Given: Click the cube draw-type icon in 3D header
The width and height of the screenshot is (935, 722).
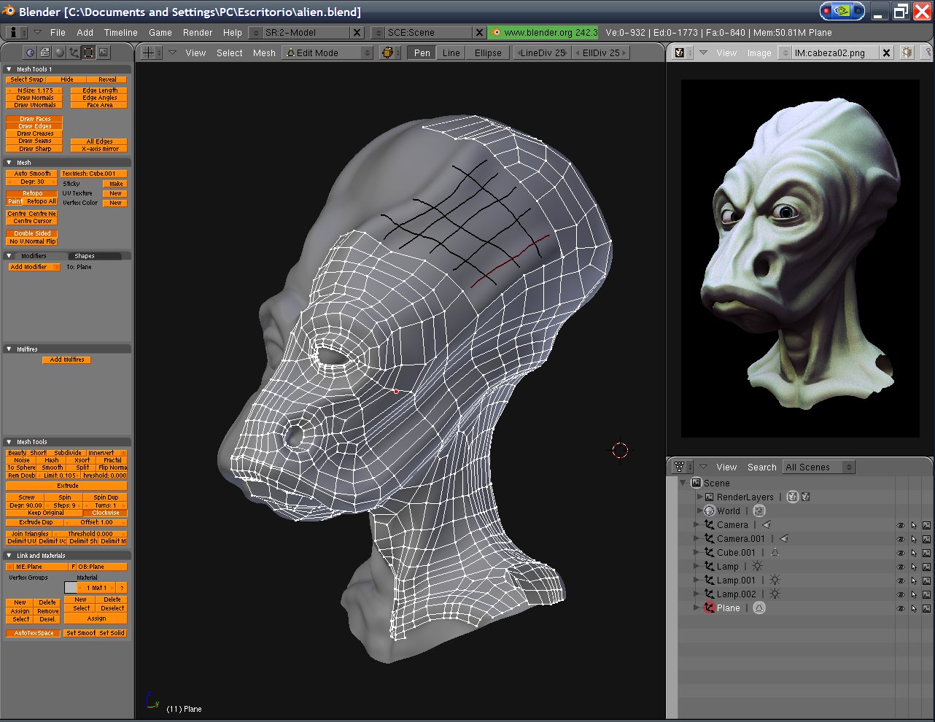Looking at the screenshot, I should 388,53.
